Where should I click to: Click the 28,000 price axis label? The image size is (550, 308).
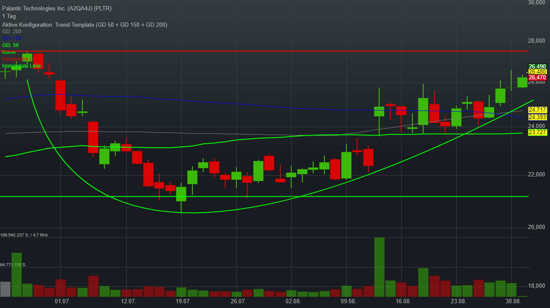click(537, 41)
